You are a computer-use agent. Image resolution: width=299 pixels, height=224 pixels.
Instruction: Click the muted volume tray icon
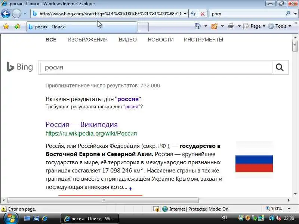[278, 218]
